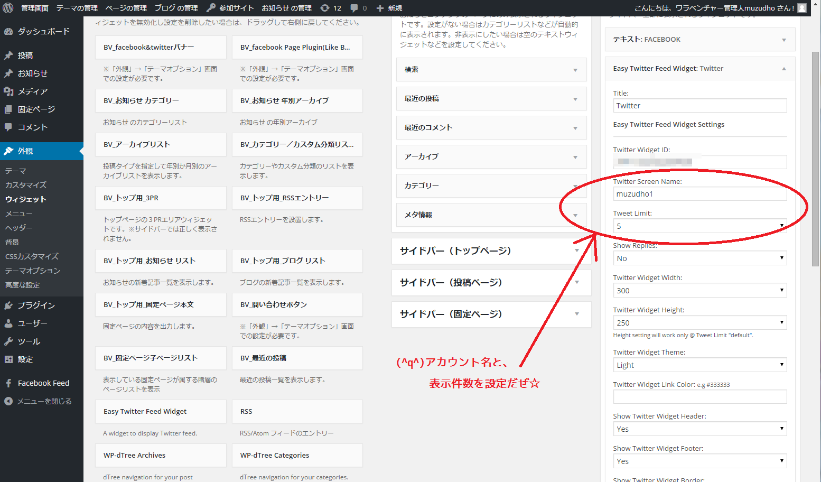This screenshot has width=821, height=482.
Task: Open the Twitter Widget Height dropdown
Action: pyautogui.click(x=700, y=322)
